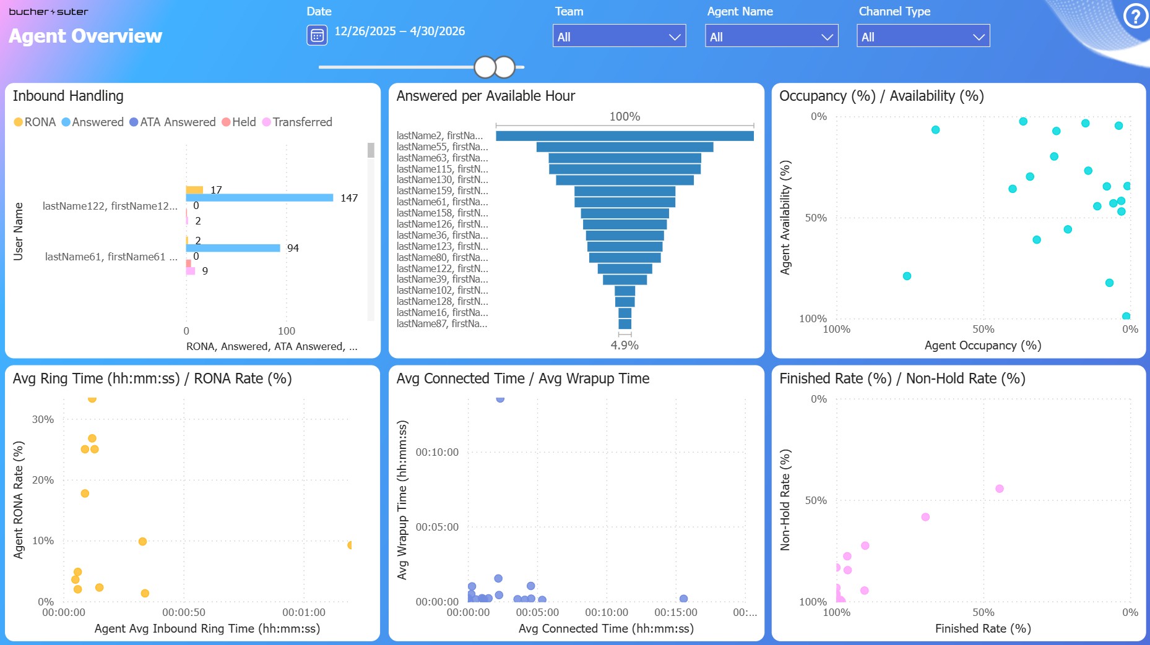The image size is (1150, 645).
Task: Select the data point near 00:15:00 connected time
Action: pyautogui.click(x=683, y=599)
